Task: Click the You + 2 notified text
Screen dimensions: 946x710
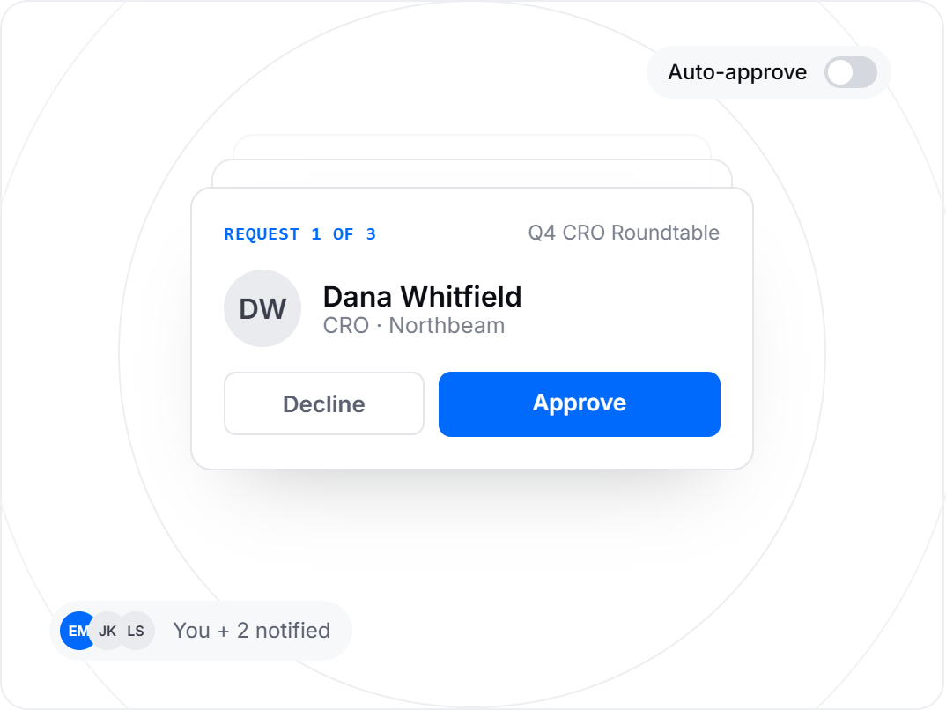Action: 252,631
